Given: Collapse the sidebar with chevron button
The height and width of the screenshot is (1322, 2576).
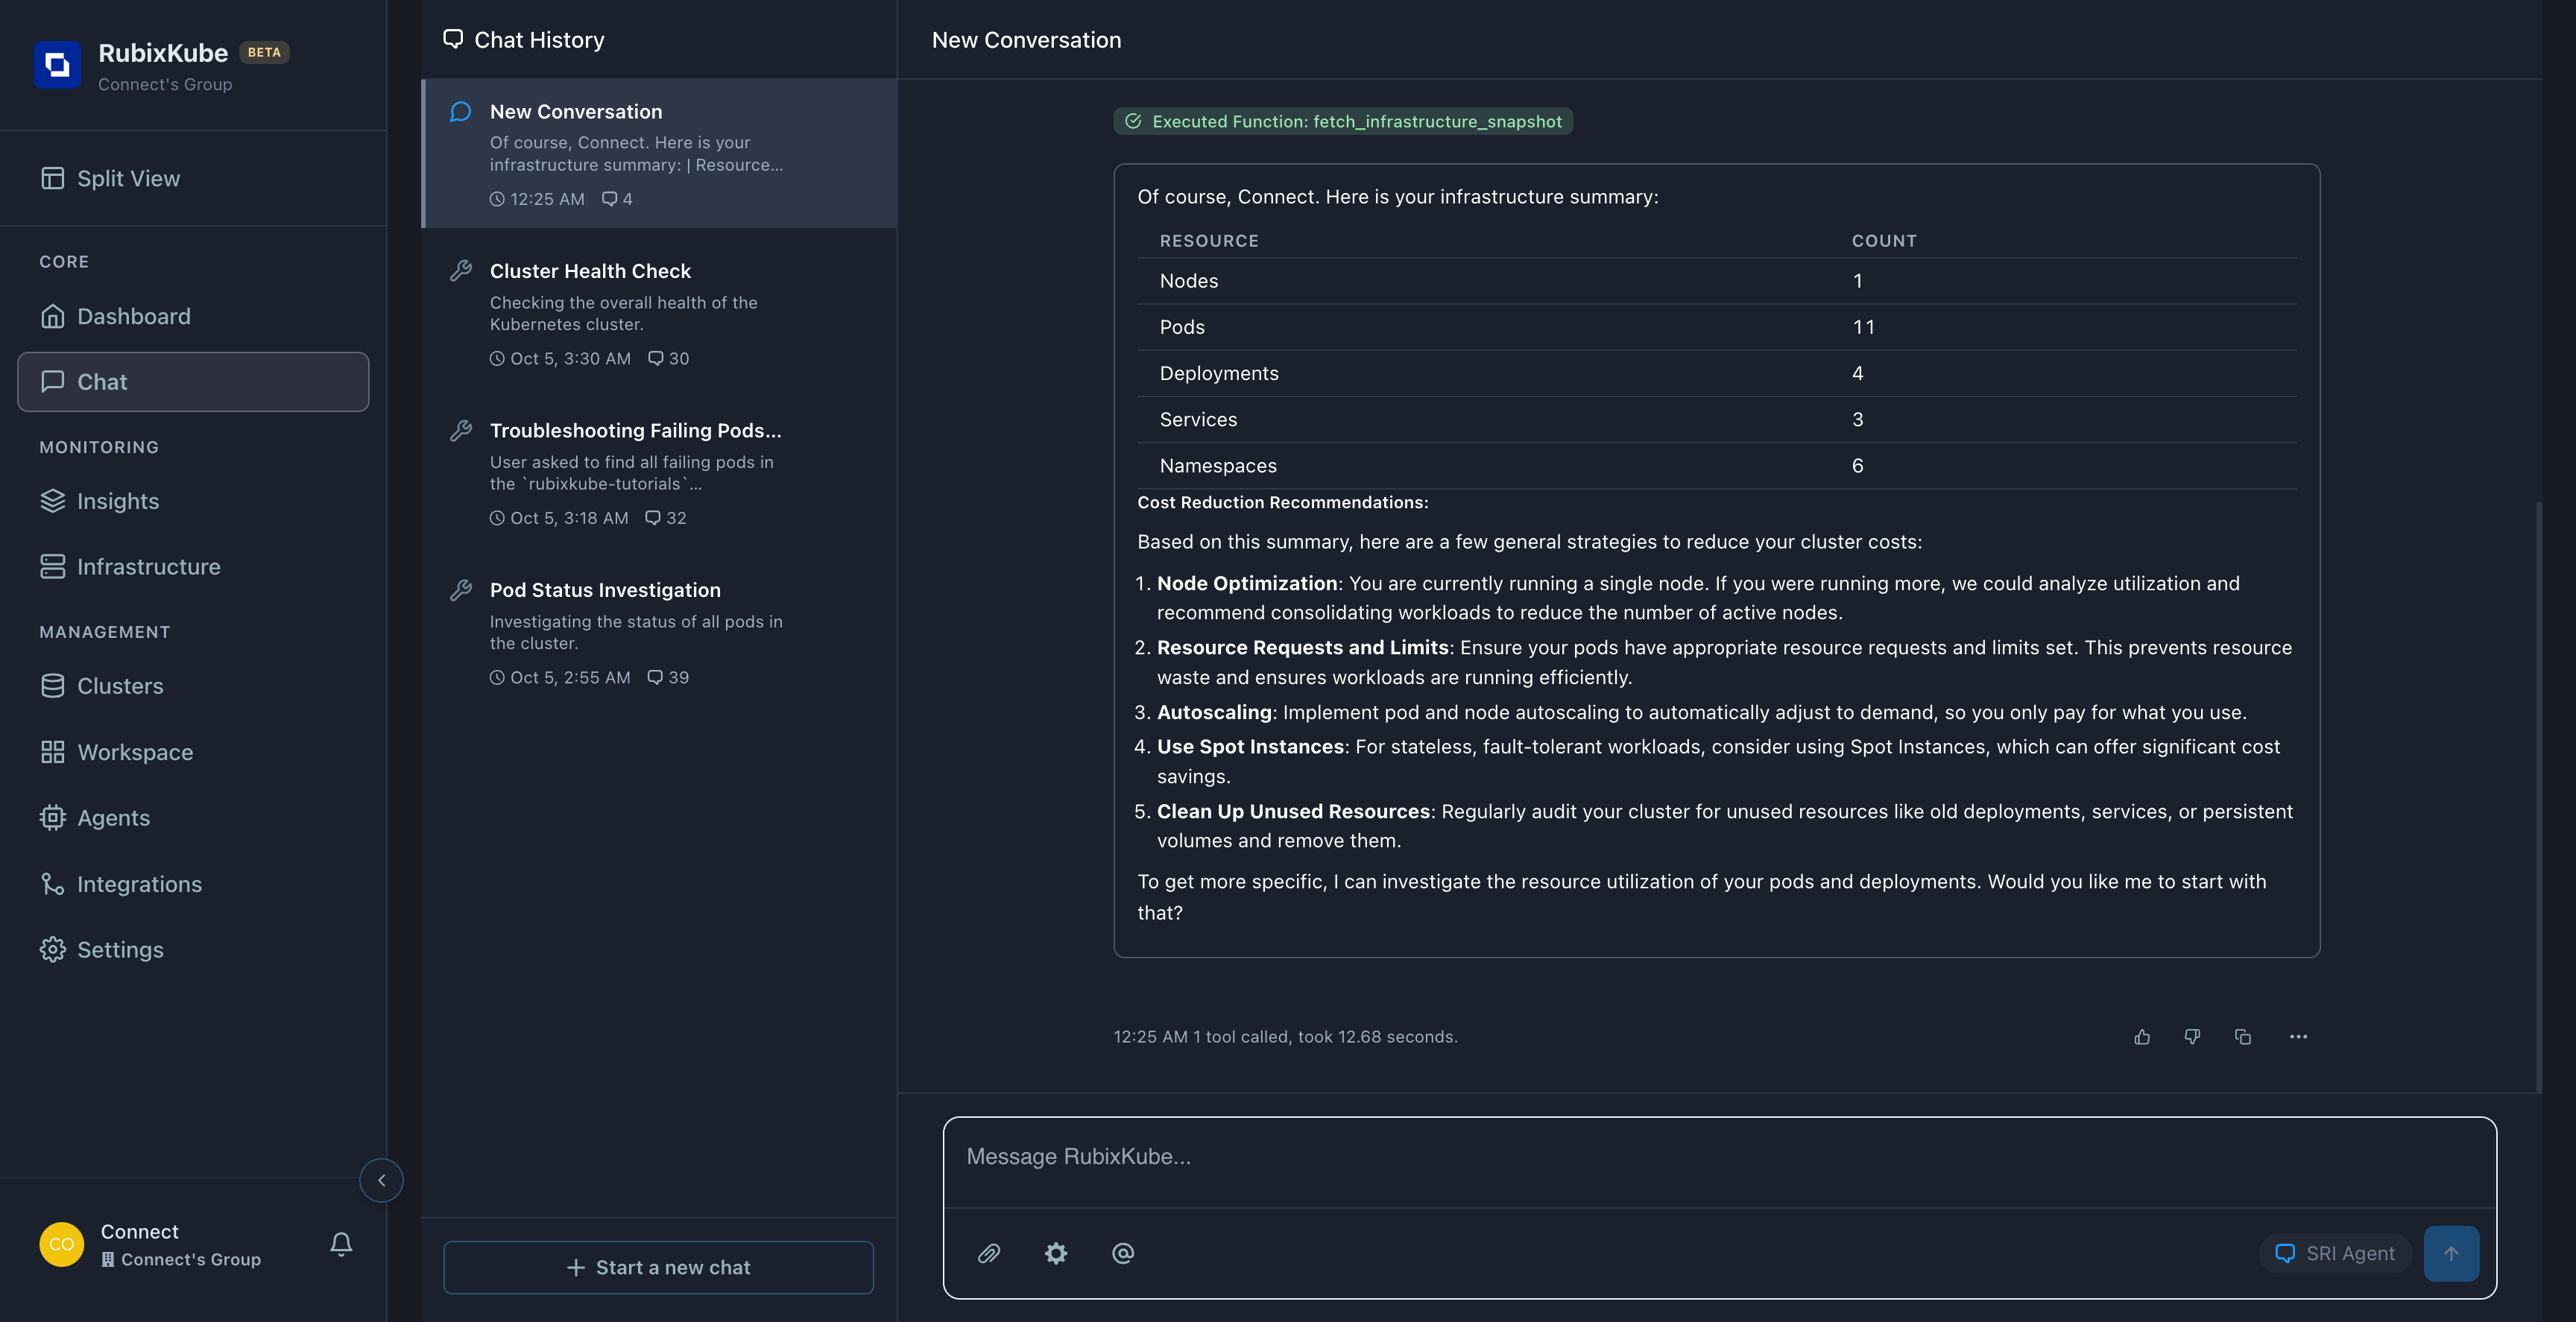Looking at the screenshot, I should [x=381, y=1180].
